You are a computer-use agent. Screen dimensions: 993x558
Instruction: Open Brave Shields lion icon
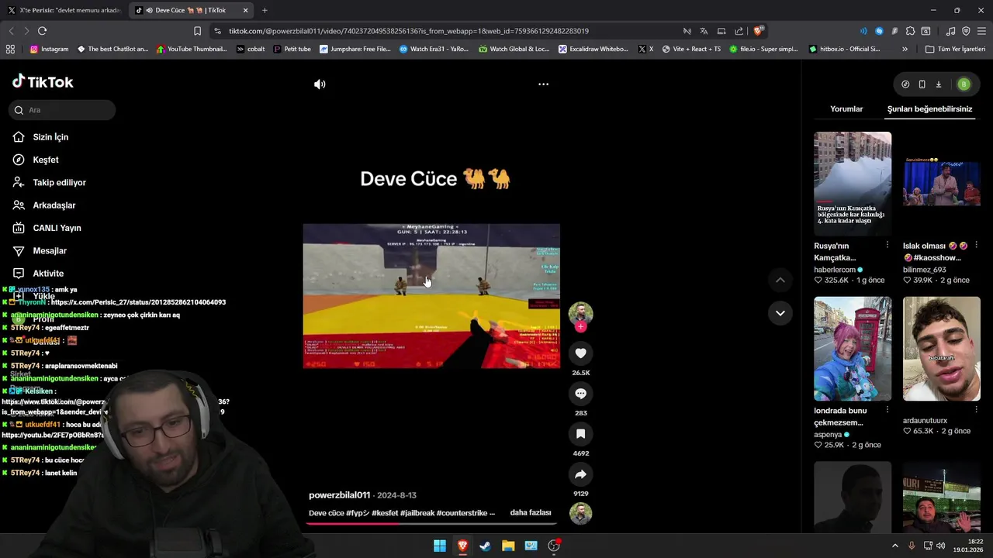point(759,31)
